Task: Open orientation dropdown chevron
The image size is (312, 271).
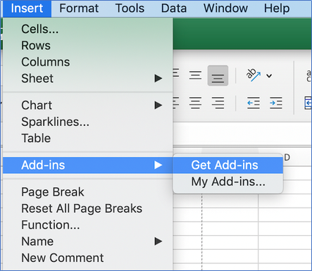Action: tap(269, 76)
